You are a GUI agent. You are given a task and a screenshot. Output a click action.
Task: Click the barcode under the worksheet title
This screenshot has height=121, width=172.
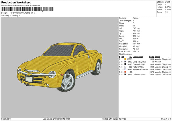click(21, 10)
